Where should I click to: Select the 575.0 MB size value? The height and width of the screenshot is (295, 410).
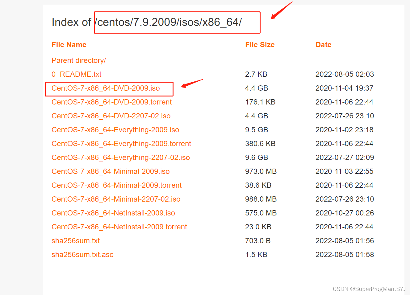pyautogui.click(x=261, y=213)
